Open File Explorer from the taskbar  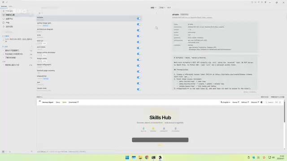[x=140, y=157]
